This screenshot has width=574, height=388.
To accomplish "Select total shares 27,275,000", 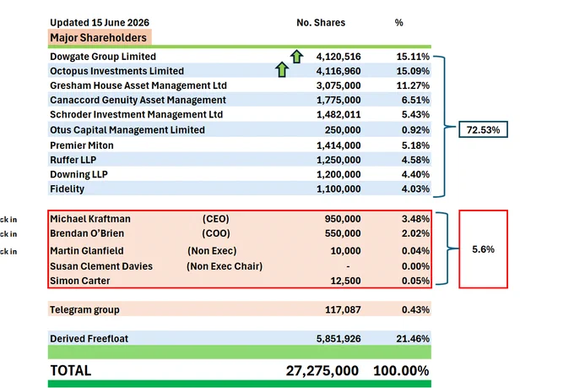I will [322, 371].
